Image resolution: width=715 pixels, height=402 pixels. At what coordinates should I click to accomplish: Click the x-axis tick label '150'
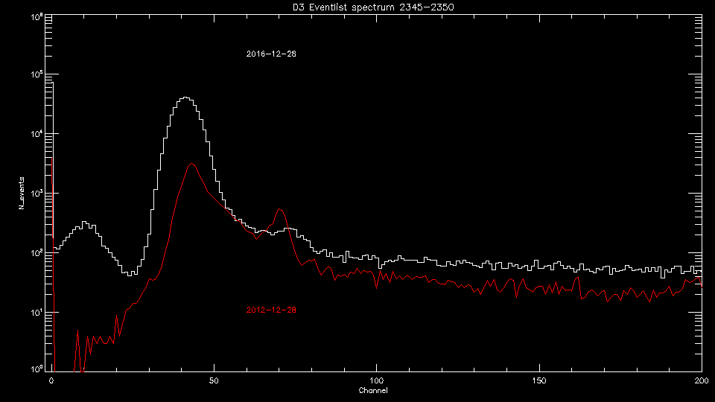pyautogui.click(x=539, y=380)
